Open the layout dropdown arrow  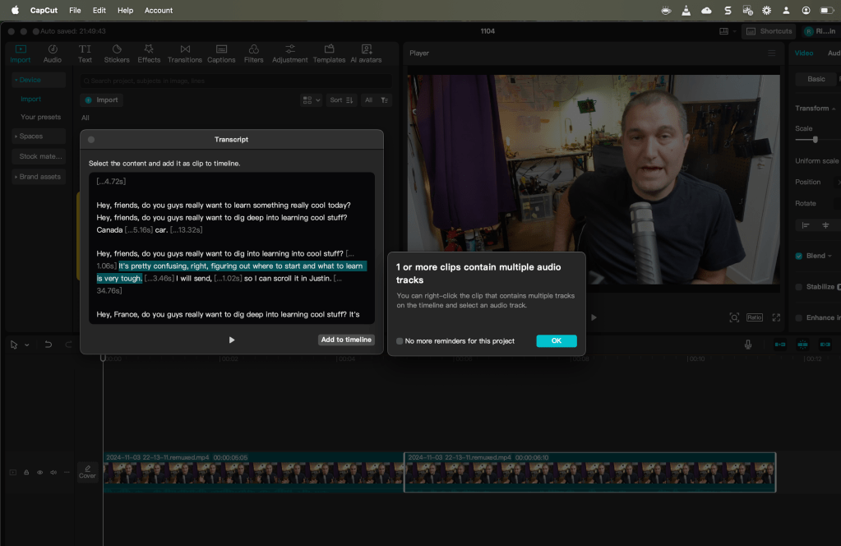tap(734, 31)
